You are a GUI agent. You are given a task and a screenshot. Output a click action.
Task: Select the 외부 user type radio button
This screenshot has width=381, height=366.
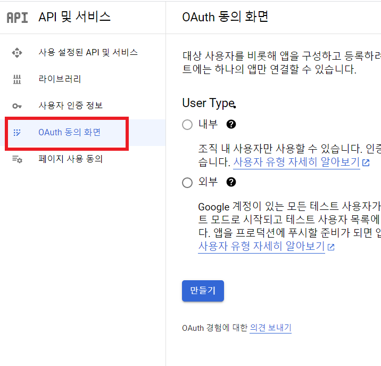(x=187, y=183)
